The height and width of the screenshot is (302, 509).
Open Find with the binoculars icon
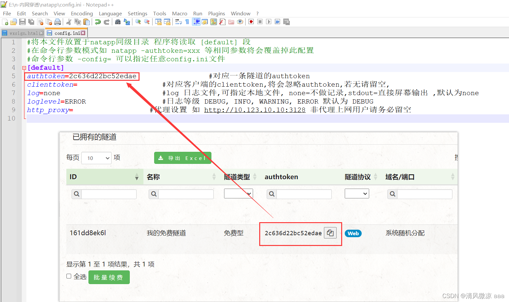pos(118,22)
